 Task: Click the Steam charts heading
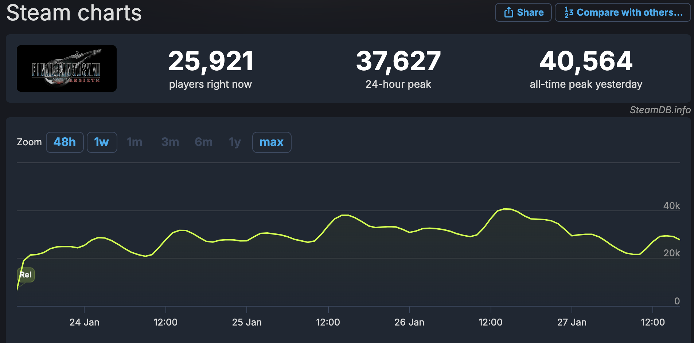[74, 13]
